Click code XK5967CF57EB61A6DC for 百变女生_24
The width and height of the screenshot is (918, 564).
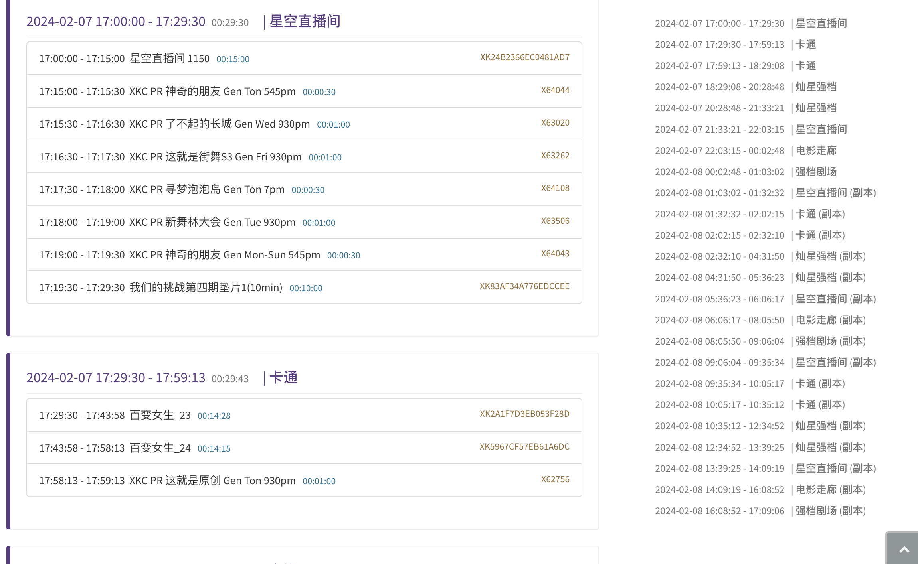[x=524, y=447]
